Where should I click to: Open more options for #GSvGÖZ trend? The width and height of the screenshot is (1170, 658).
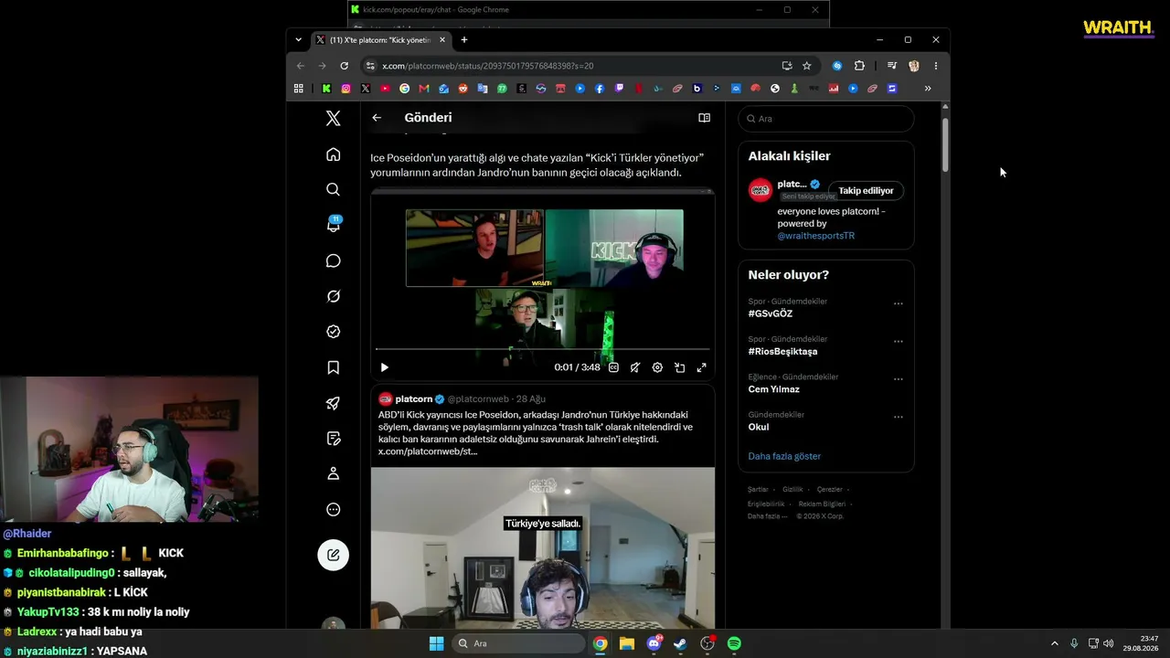(898, 303)
